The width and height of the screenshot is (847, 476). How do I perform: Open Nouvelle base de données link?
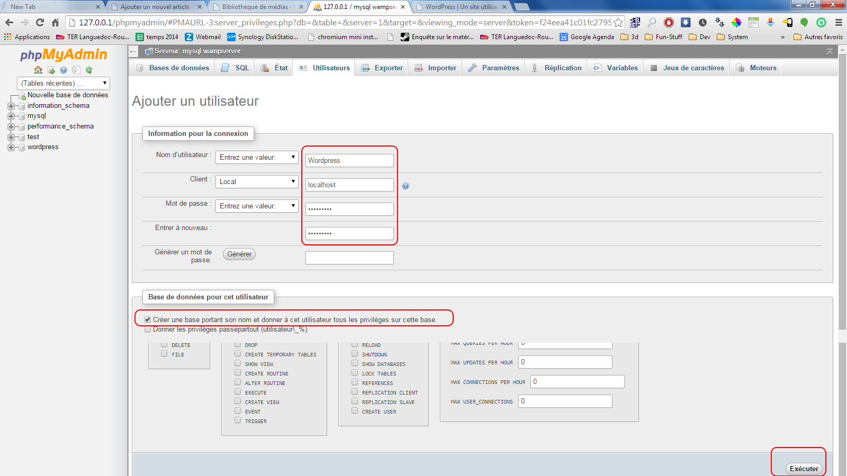click(x=68, y=95)
